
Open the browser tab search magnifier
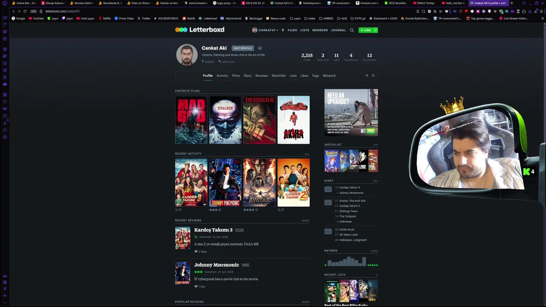524,3
